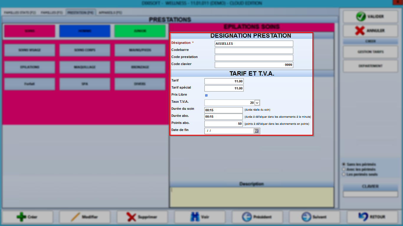Switch to the PRESTATION (F4) tab

click(81, 13)
